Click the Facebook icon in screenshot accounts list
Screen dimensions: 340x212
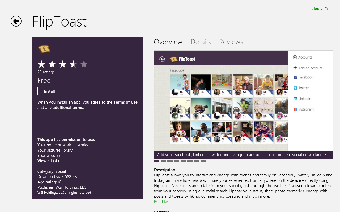(x=295, y=77)
